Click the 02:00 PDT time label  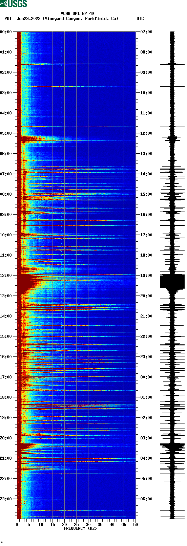point(6,72)
